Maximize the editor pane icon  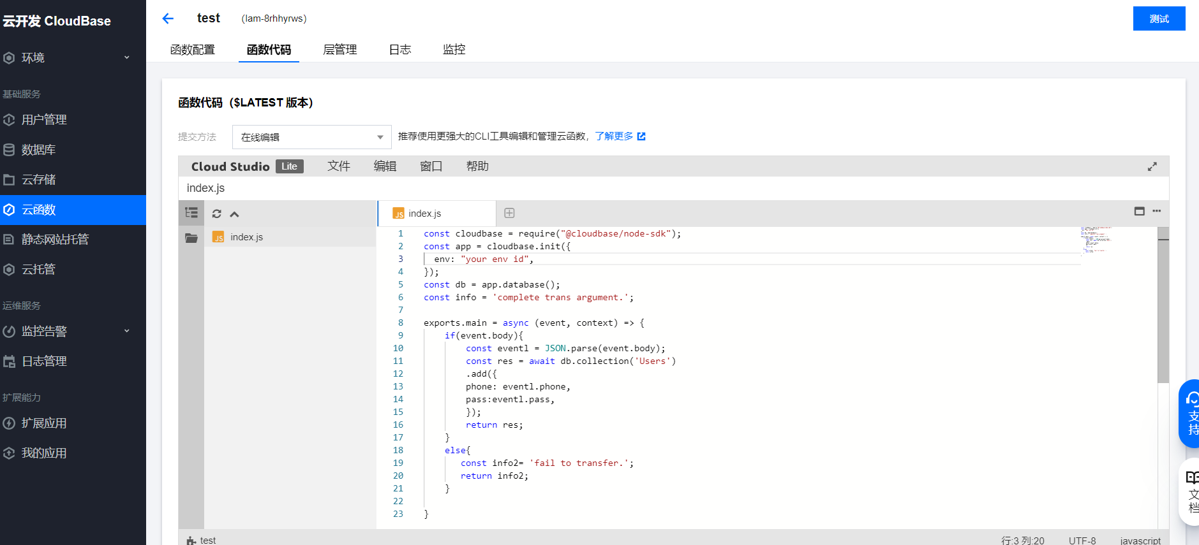pyautogui.click(x=1140, y=211)
